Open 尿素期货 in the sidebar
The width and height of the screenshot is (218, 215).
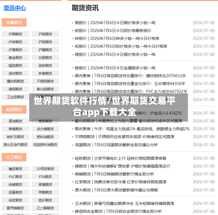15,192
